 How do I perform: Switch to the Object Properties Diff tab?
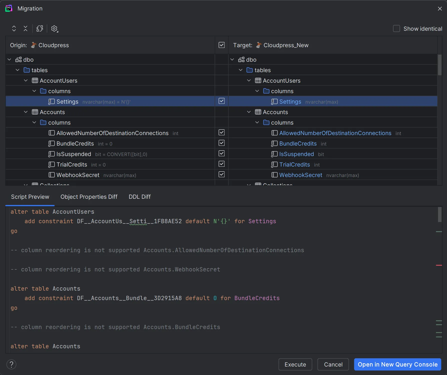pos(89,197)
